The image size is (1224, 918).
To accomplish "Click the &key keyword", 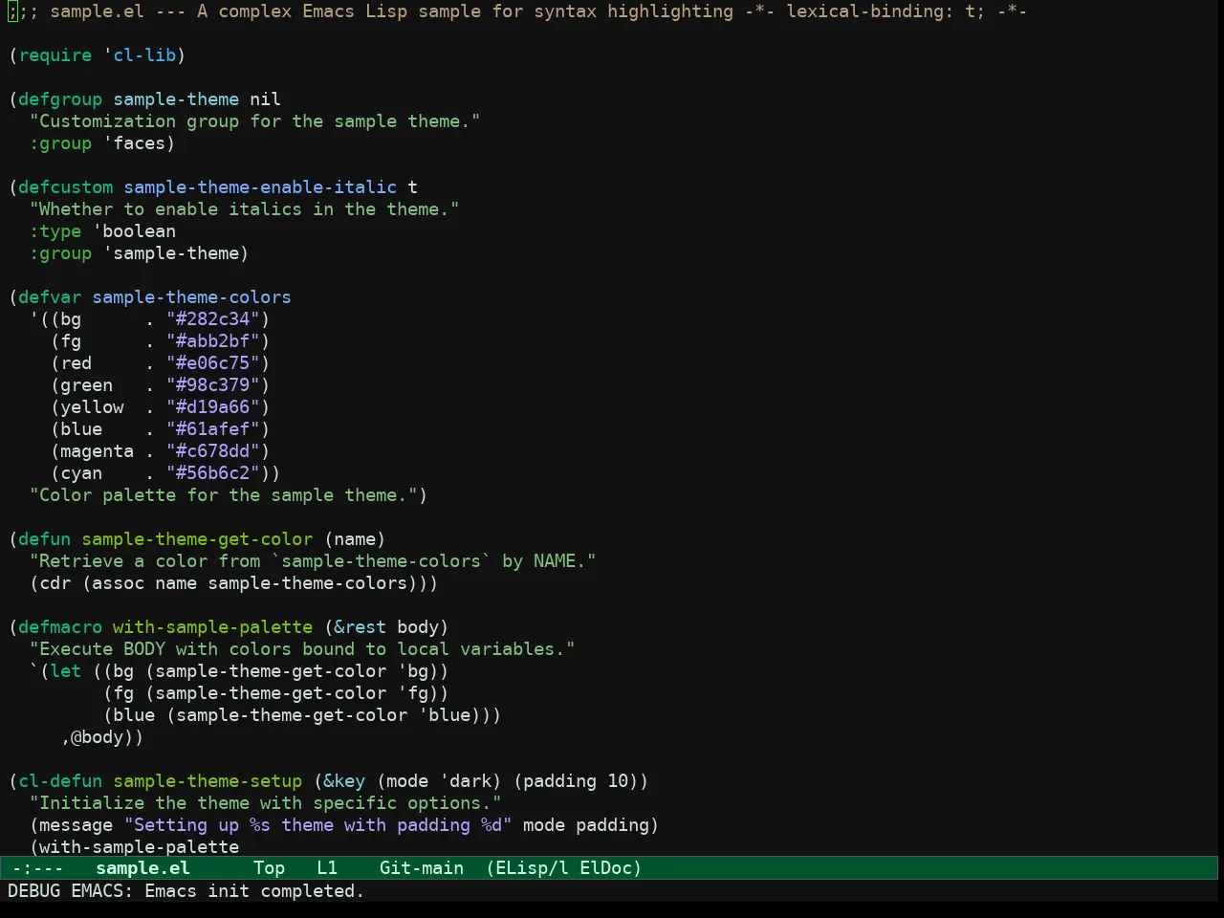I will (x=344, y=781).
